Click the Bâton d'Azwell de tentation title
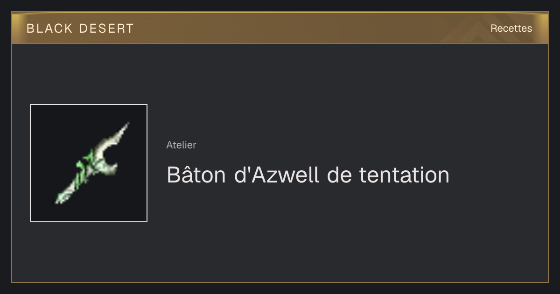Screen dimensions: 560x294 pos(308,175)
